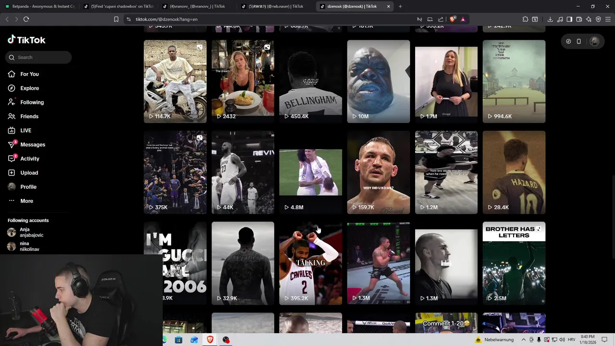Screen dimensions: 615x346
Task: Click the OBS icon in the taskbar
Action: 226,340
